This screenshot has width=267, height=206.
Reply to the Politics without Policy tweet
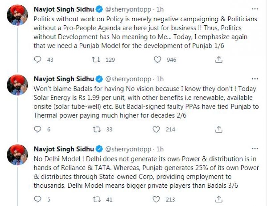pyautogui.click(x=38, y=60)
